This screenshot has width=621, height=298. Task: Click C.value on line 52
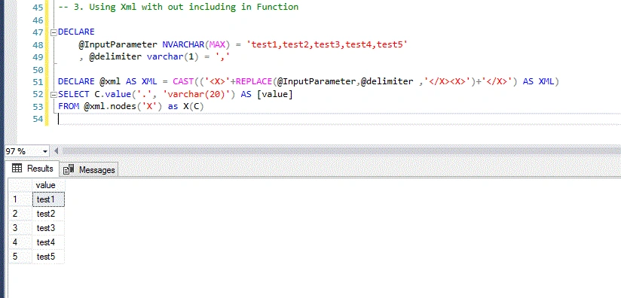pyautogui.click(x=113, y=95)
